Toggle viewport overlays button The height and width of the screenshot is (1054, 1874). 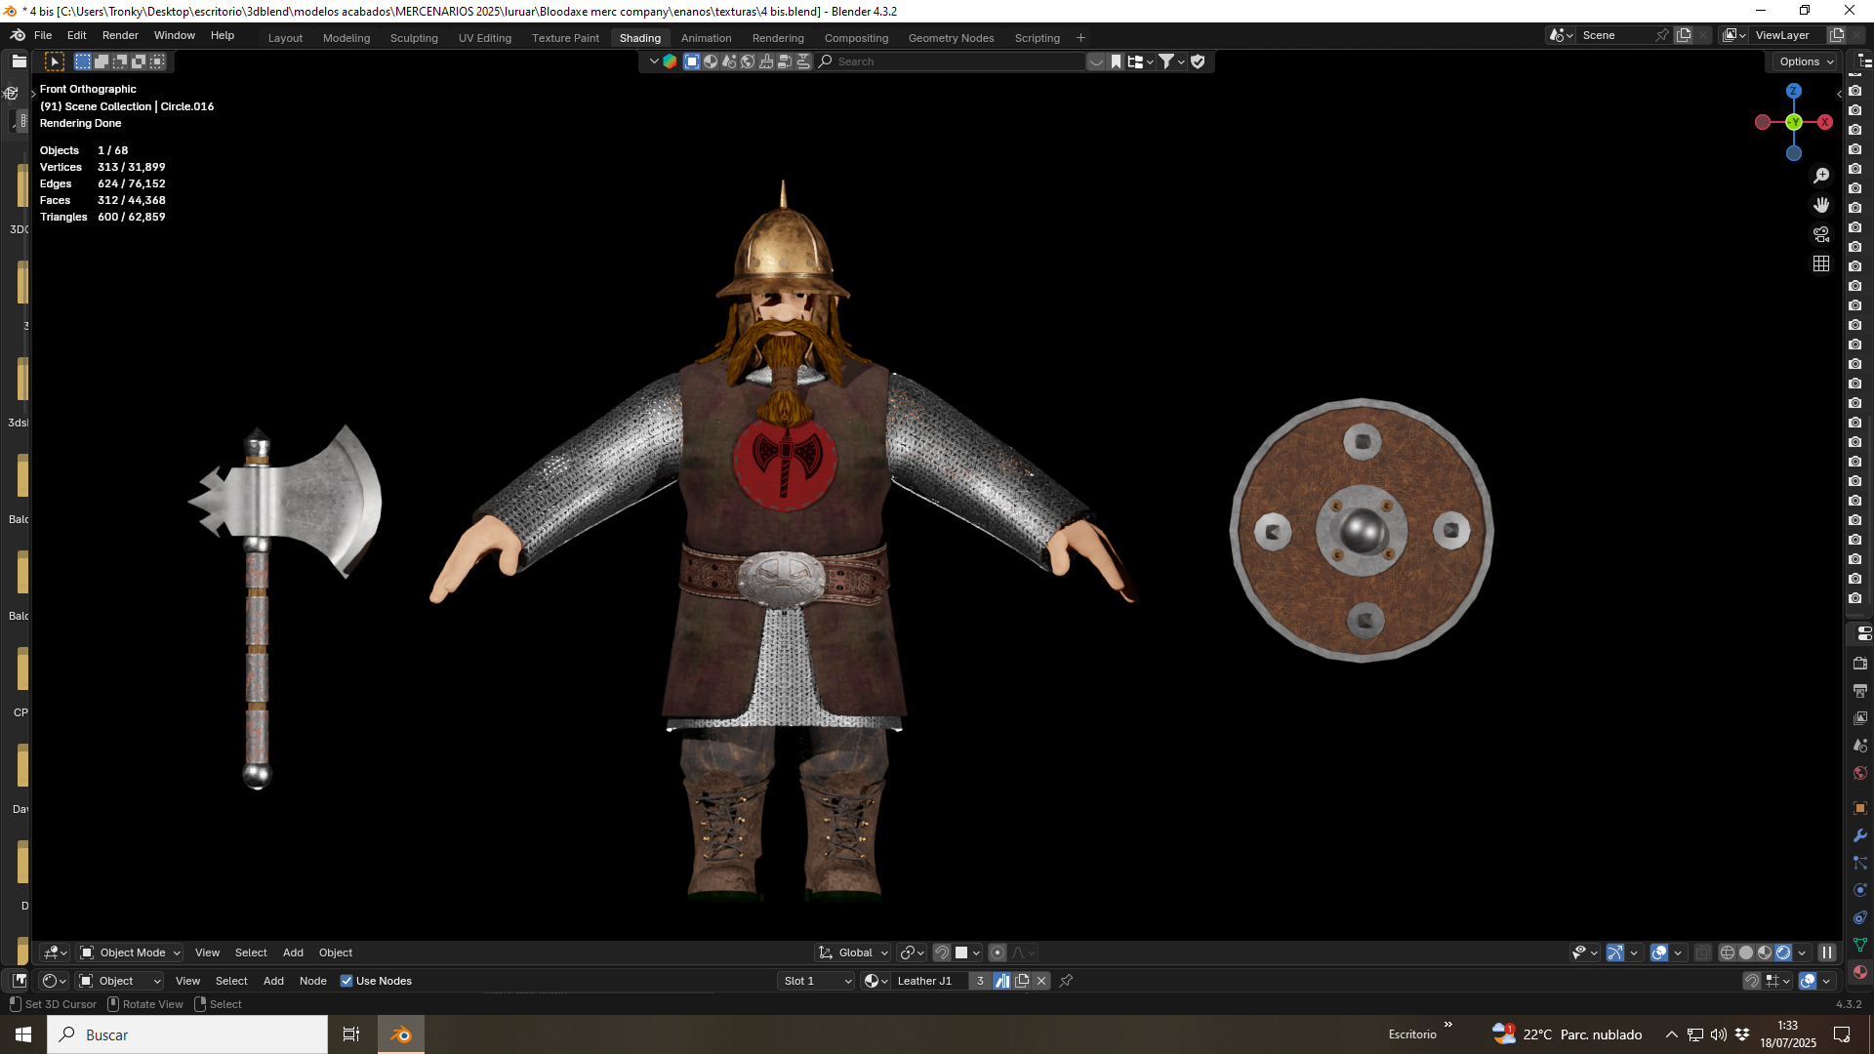[x=1659, y=953]
